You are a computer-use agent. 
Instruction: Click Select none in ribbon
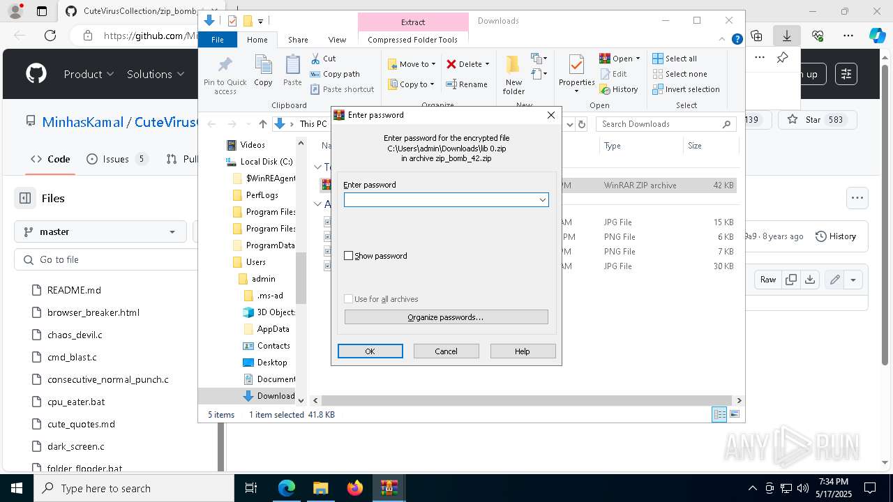(x=680, y=74)
